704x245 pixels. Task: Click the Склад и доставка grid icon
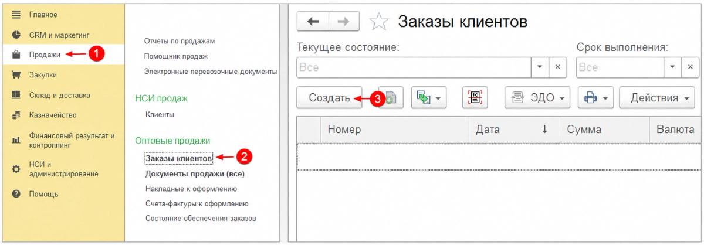tap(16, 94)
